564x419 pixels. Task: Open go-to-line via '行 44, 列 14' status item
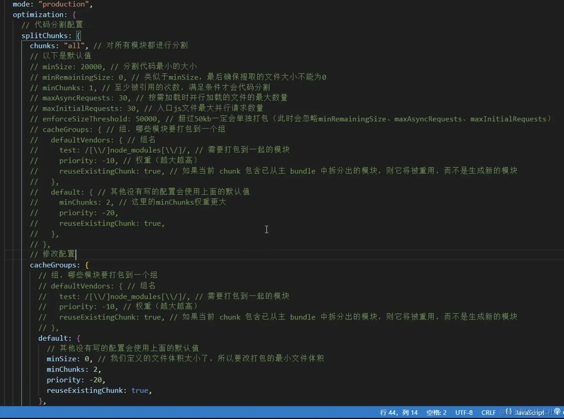tap(399, 412)
